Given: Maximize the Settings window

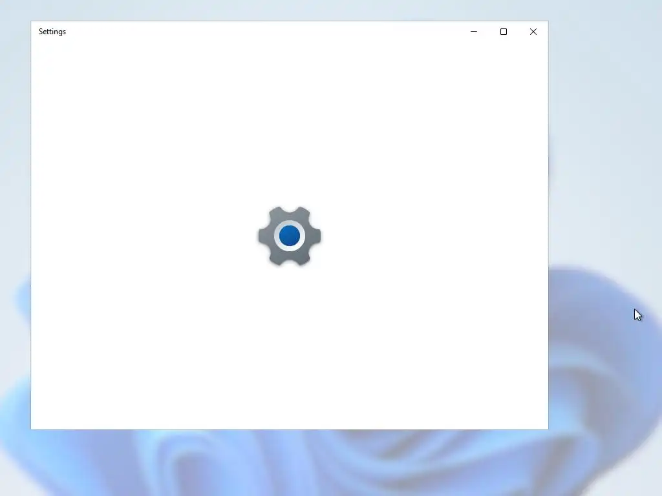Looking at the screenshot, I should (x=503, y=32).
